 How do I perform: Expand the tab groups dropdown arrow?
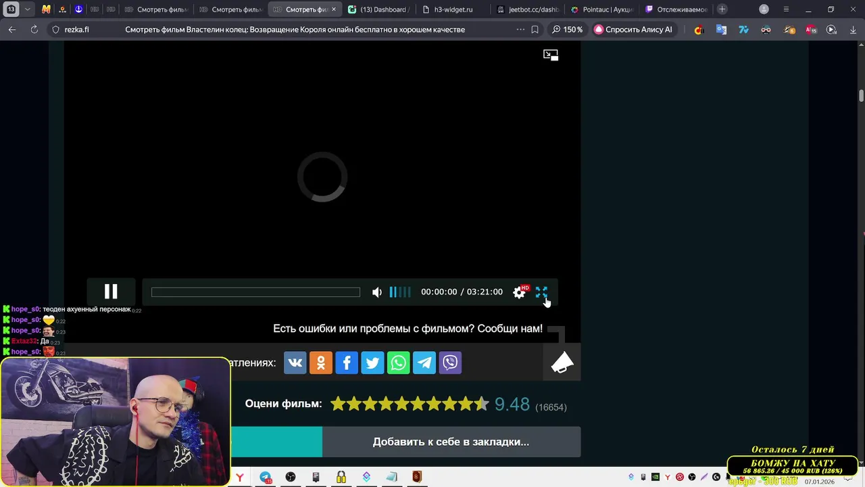point(28,9)
